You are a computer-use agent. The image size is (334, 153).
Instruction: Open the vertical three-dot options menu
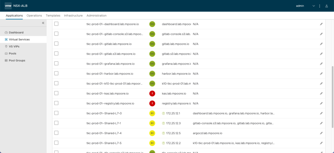(320, 6)
